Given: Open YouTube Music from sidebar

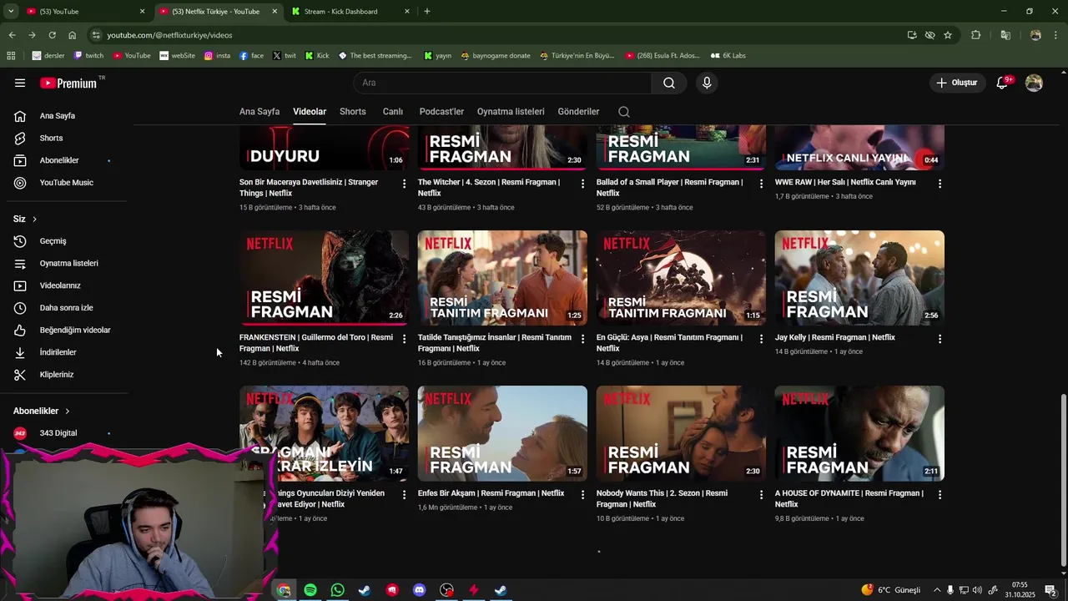Looking at the screenshot, I should tap(67, 183).
